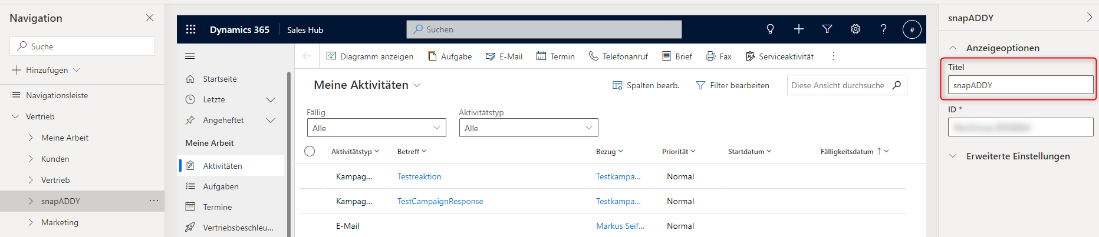Open the snapADDY node more options
This screenshot has width=1099, height=237.
[154, 201]
